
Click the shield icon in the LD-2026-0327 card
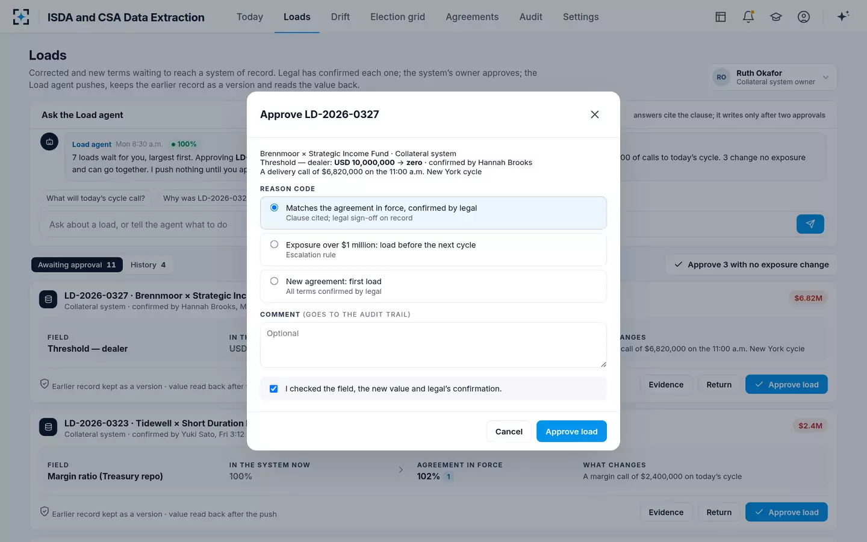[44, 384]
